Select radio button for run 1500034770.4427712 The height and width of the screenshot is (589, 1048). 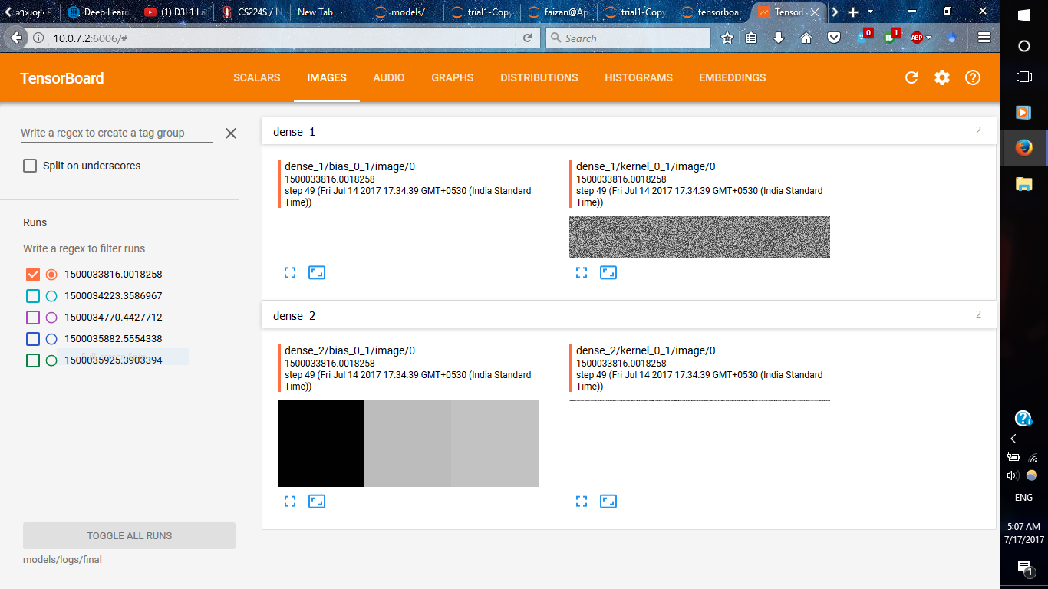pyautogui.click(x=51, y=318)
